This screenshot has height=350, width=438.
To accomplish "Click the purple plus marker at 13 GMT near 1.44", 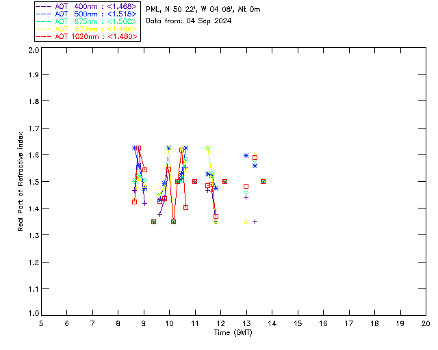I will coord(246,198).
